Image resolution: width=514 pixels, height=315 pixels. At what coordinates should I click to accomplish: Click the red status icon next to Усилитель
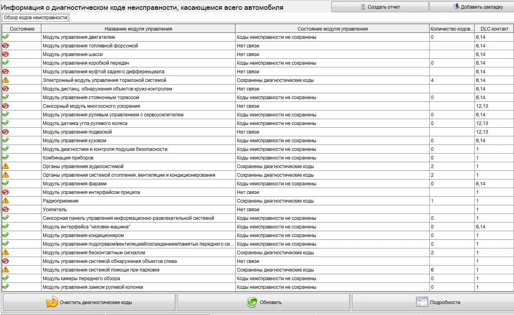point(5,209)
